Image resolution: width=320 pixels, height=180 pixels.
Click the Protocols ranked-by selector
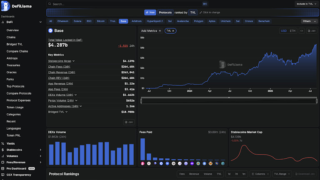click(165, 12)
